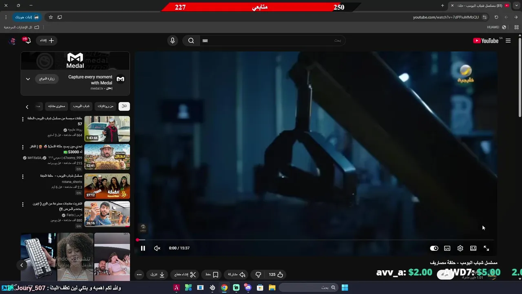Viewport: 522px width, 294px height.
Task: Open the three-dot more actions menu under video
Action: 139,274
